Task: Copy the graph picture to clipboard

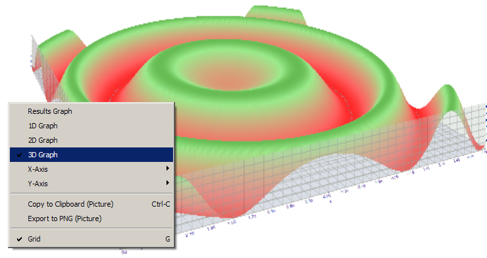Action: [91, 204]
